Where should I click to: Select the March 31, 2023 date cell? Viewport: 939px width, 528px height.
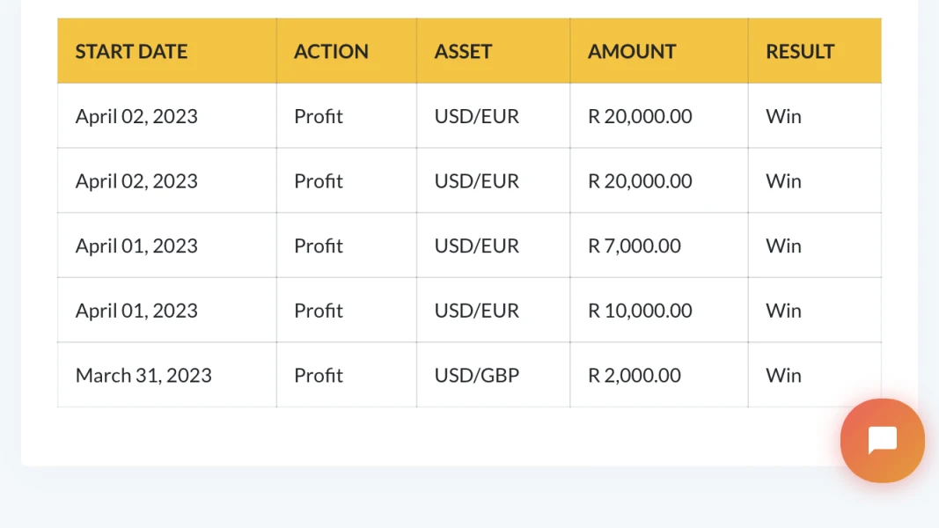point(143,375)
